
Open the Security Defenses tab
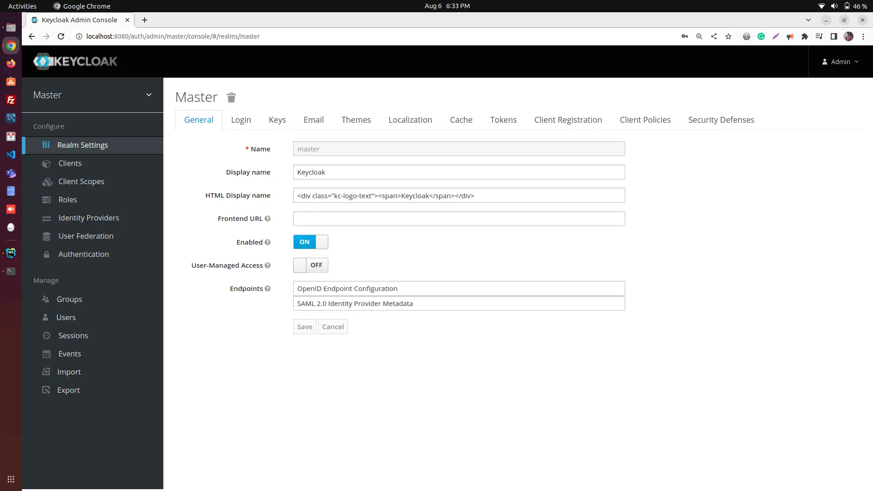(x=721, y=120)
